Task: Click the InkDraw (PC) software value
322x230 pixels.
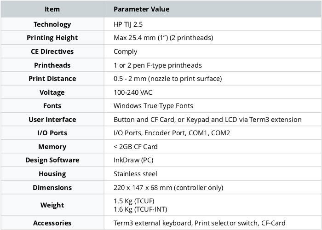Action: click(133, 160)
